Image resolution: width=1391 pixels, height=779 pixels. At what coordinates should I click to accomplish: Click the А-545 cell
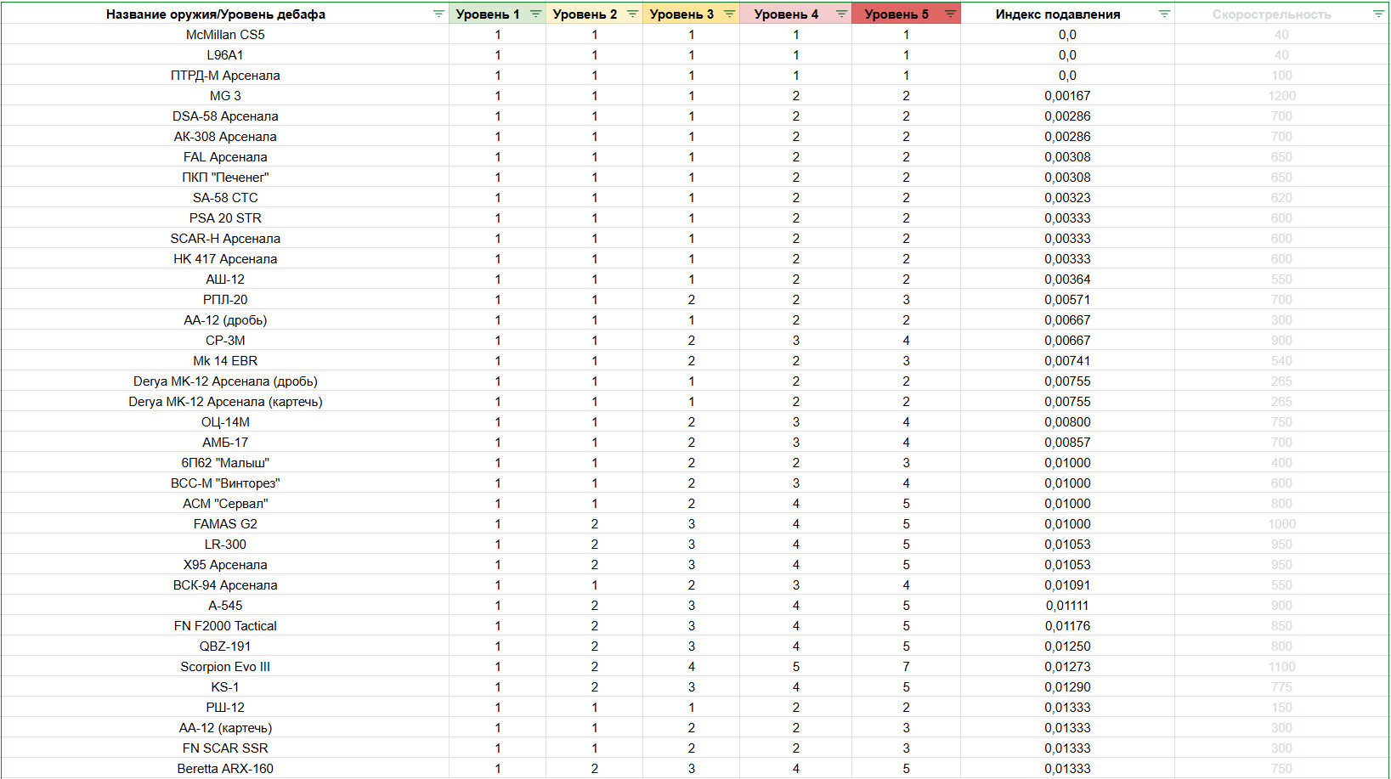point(225,606)
